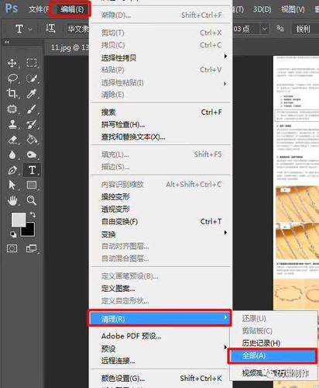Select the Sponge tool

click(x=32, y=154)
